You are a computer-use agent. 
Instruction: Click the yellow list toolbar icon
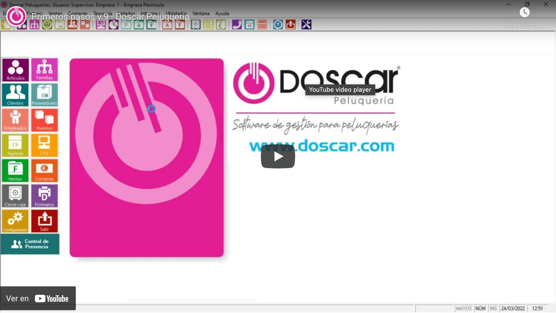click(x=208, y=25)
